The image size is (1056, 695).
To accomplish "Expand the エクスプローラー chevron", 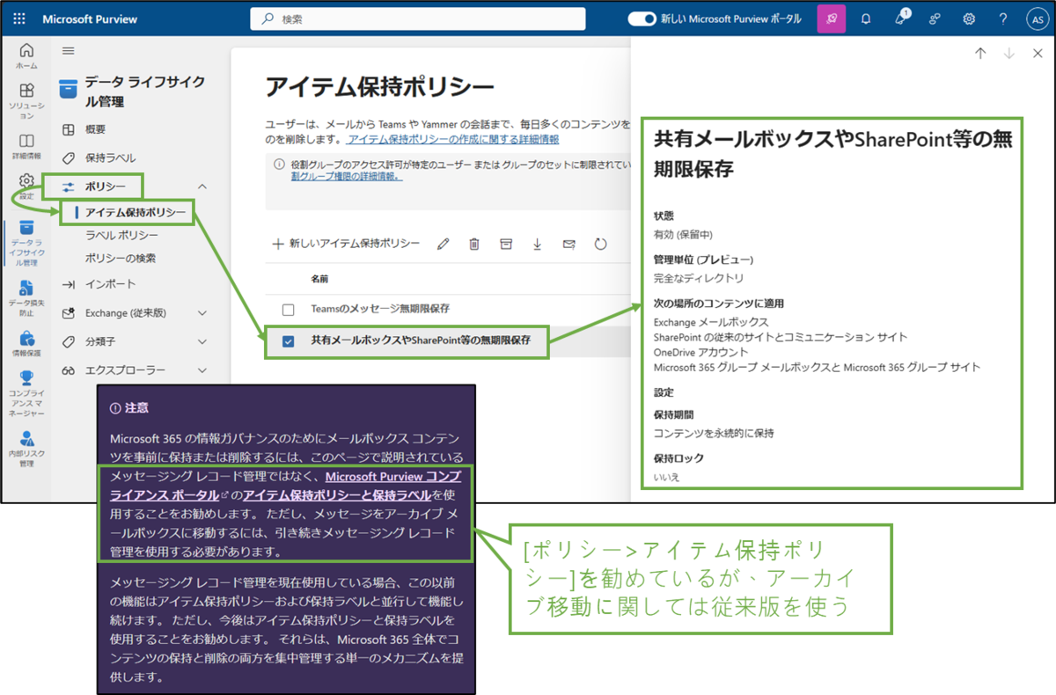I will coord(202,370).
